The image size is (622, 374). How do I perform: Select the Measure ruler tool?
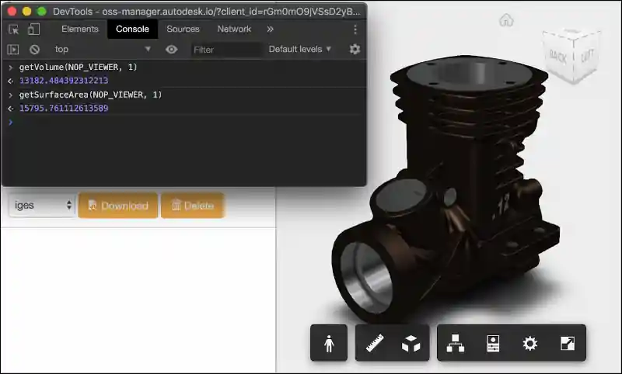coord(376,343)
